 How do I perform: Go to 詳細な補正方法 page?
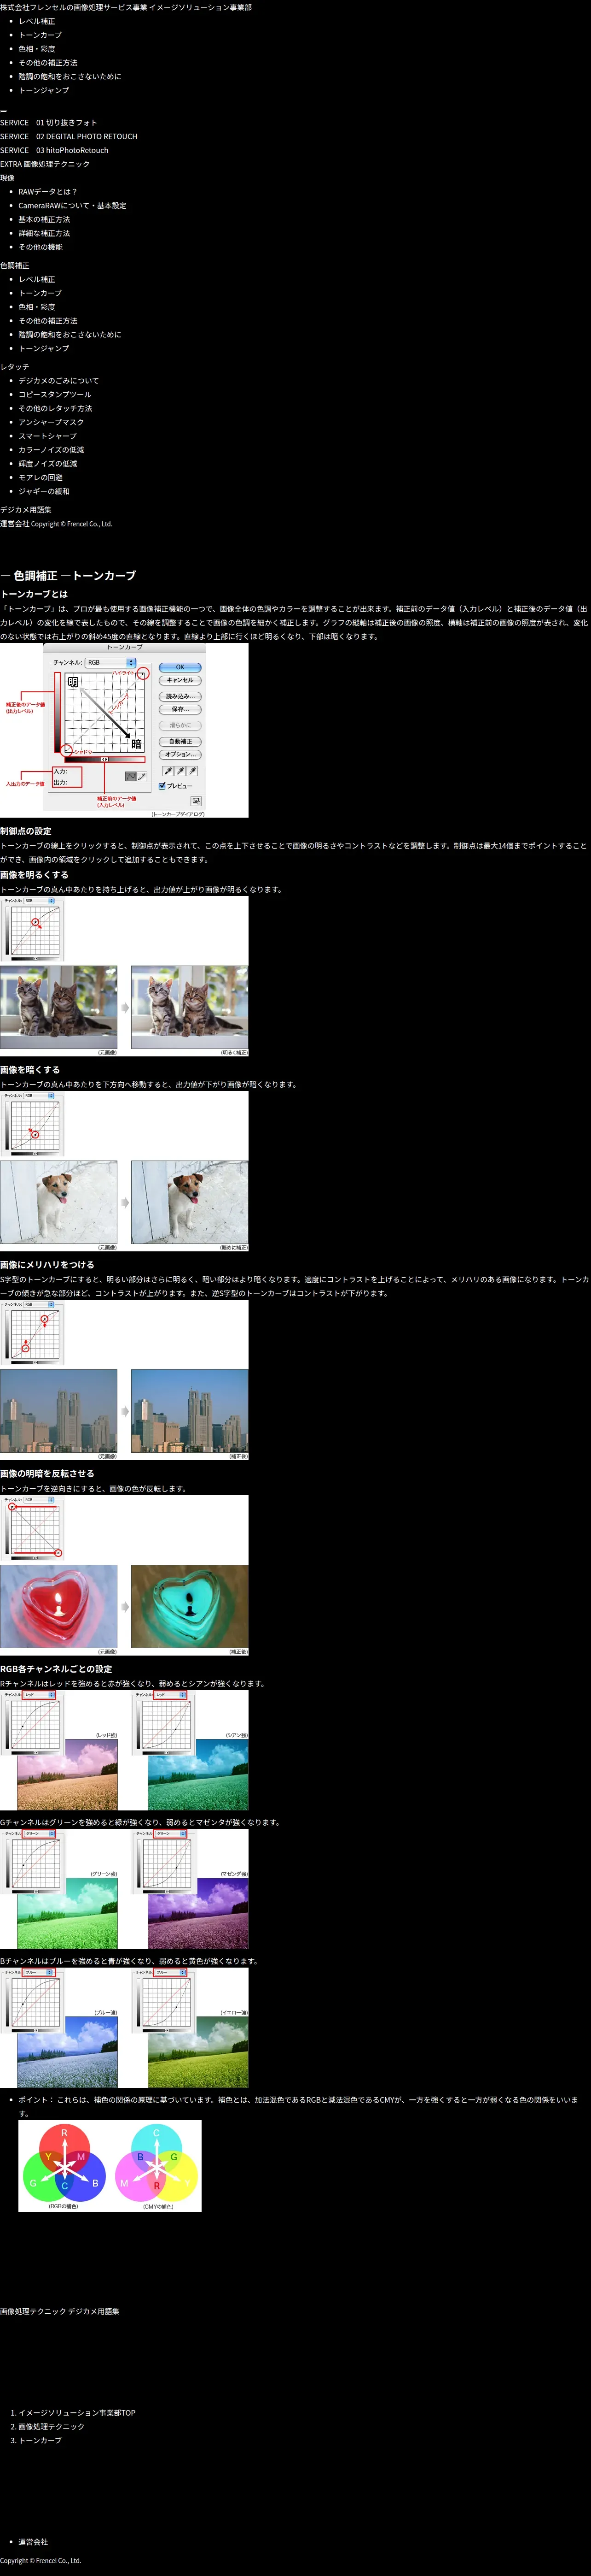click(44, 234)
